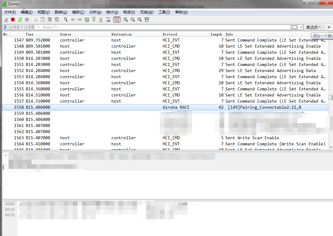Click the display filter bookmark icon
Viewport: 333px width, 236px height.
5,27
